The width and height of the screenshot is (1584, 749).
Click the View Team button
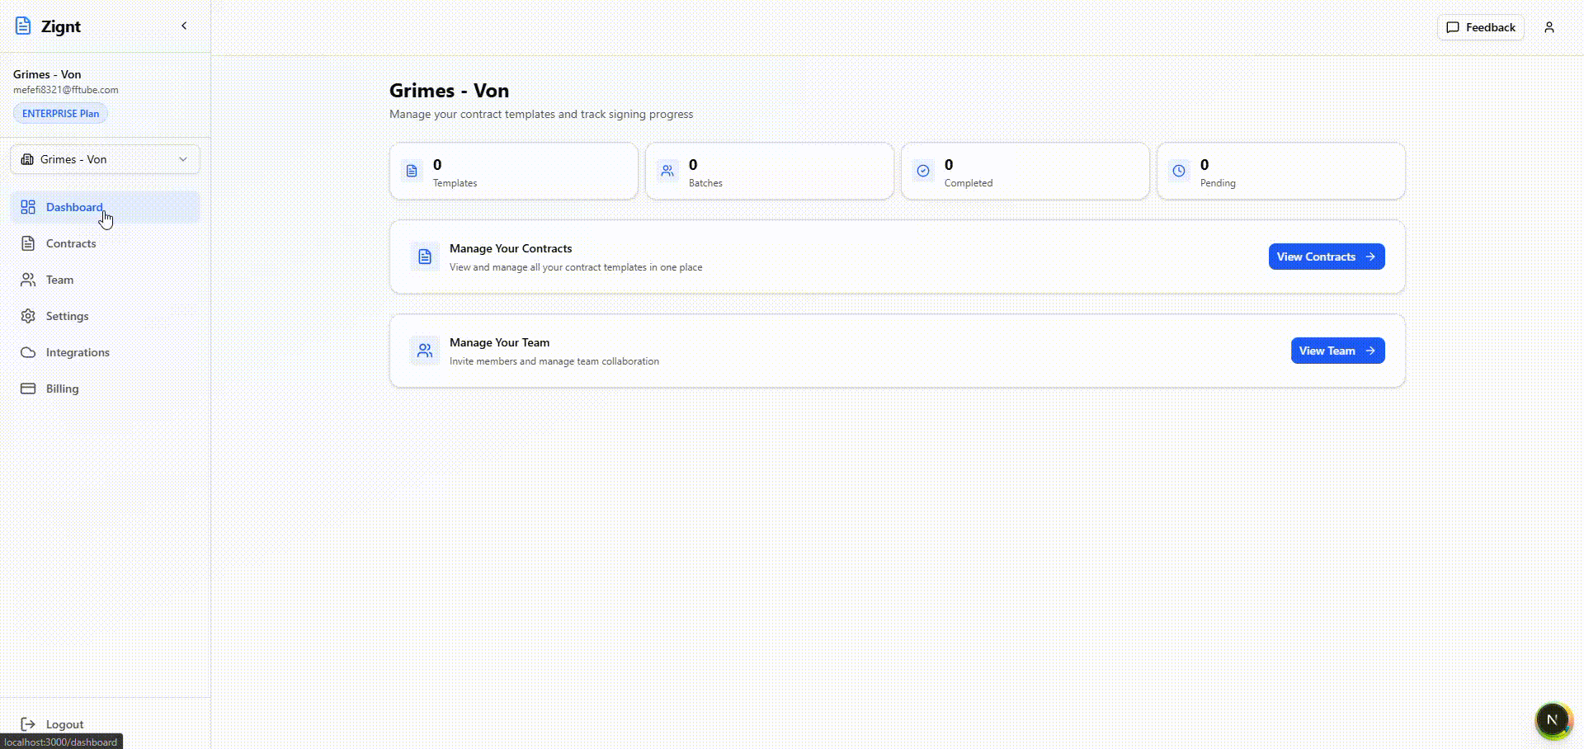1337,351
